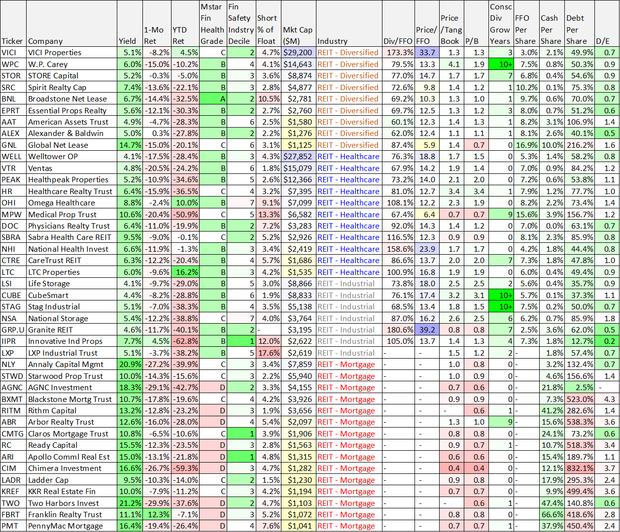This screenshot has width=620, height=532.
Task: Click the GRP.U ticker cell
Action: tap(13, 330)
